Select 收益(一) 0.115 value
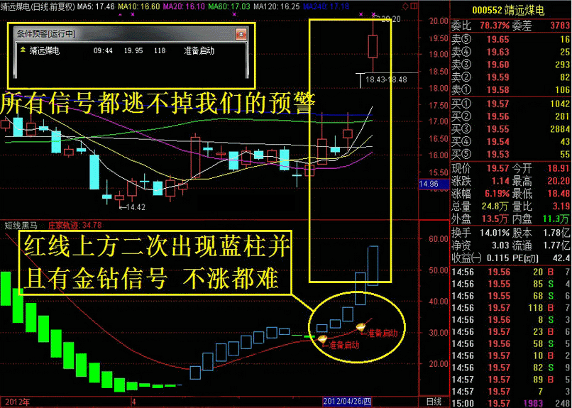Viewport: 572px width, 408px height. (x=497, y=258)
